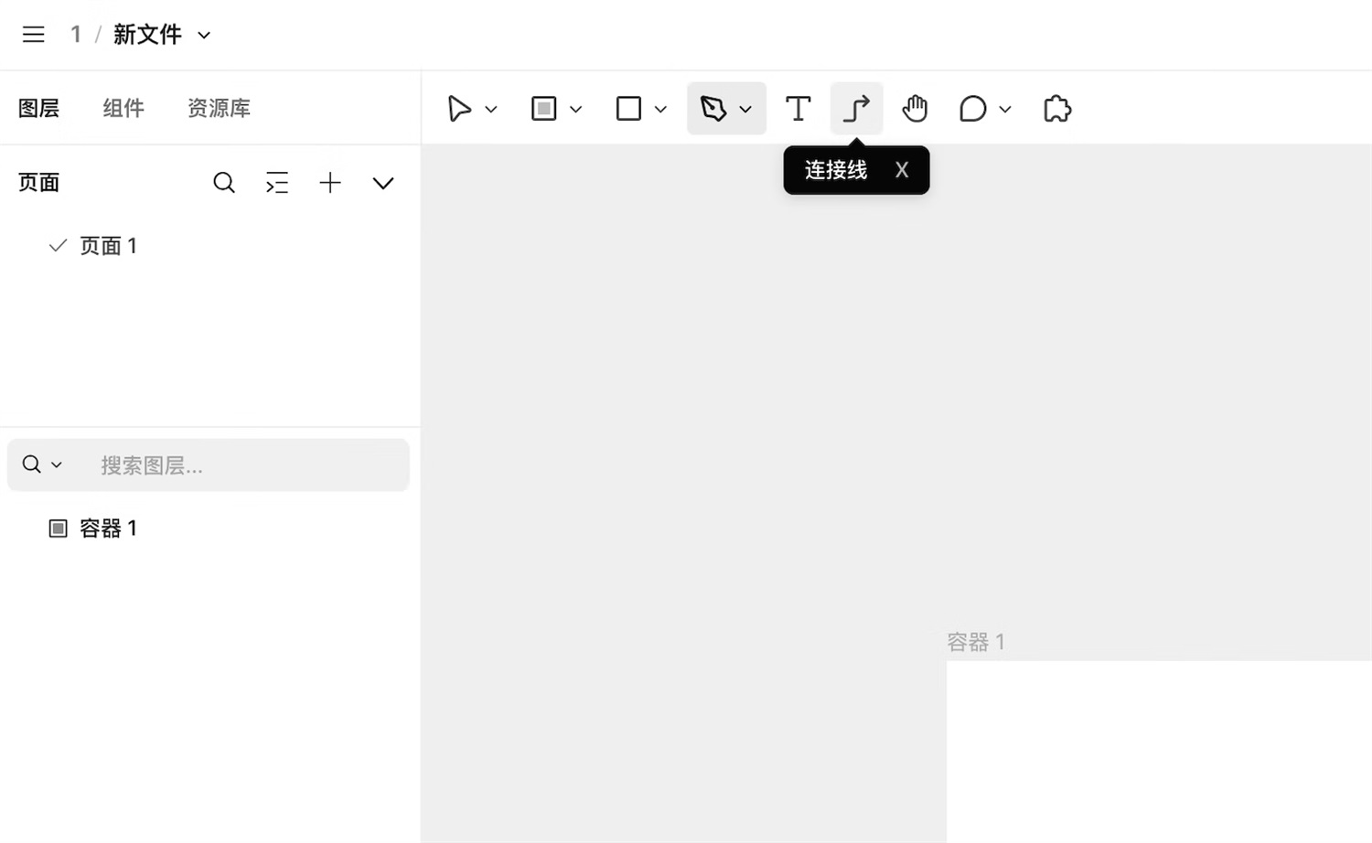The height and width of the screenshot is (843, 1372).
Task: Select the Hand pan tool
Action: [x=915, y=109]
